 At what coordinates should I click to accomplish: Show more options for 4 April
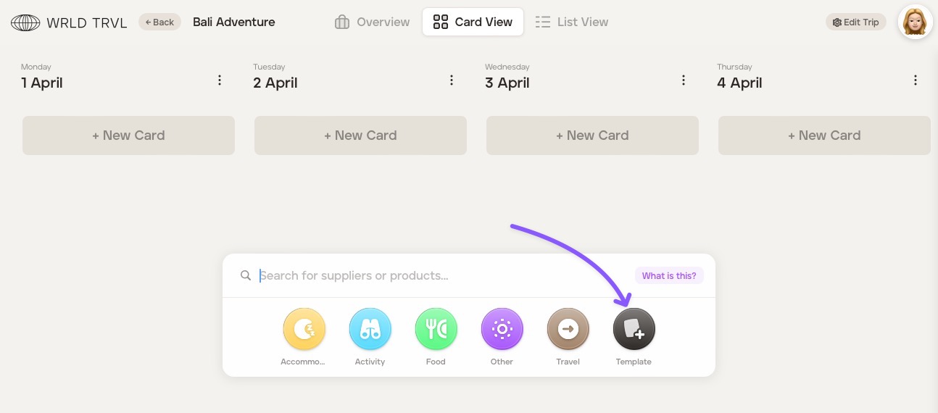[x=916, y=80]
